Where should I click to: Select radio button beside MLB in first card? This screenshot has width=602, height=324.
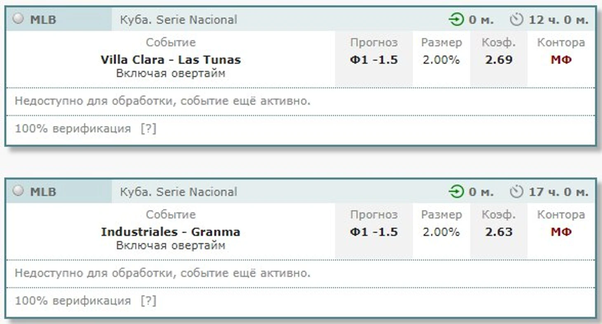pyautogui.click(x=18, y=19)
